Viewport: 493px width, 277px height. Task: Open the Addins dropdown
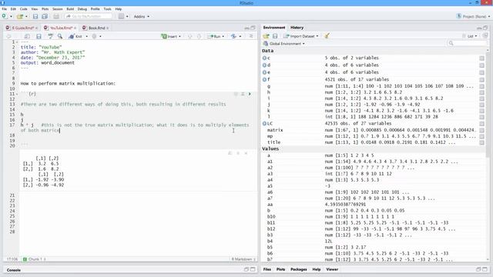(x=142, y=16)
